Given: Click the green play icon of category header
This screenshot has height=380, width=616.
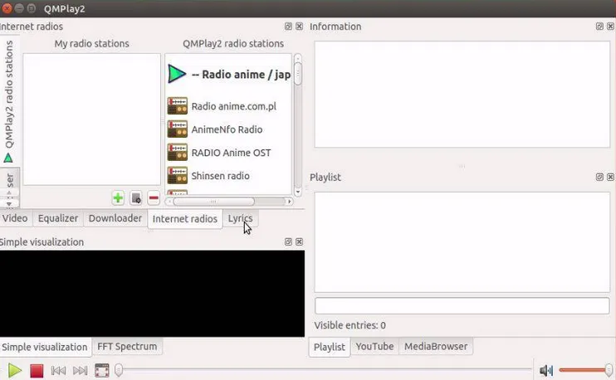Looking at the screenshot, I should coord(177,74).
